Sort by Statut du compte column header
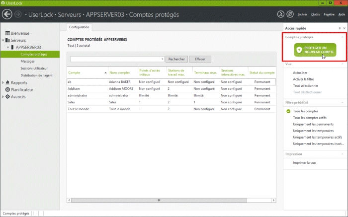 tap(262, 72)
